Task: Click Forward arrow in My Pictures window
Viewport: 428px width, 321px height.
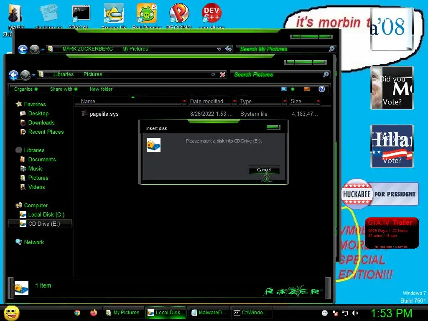Action: pyautogui.click(x=35, y=49)
